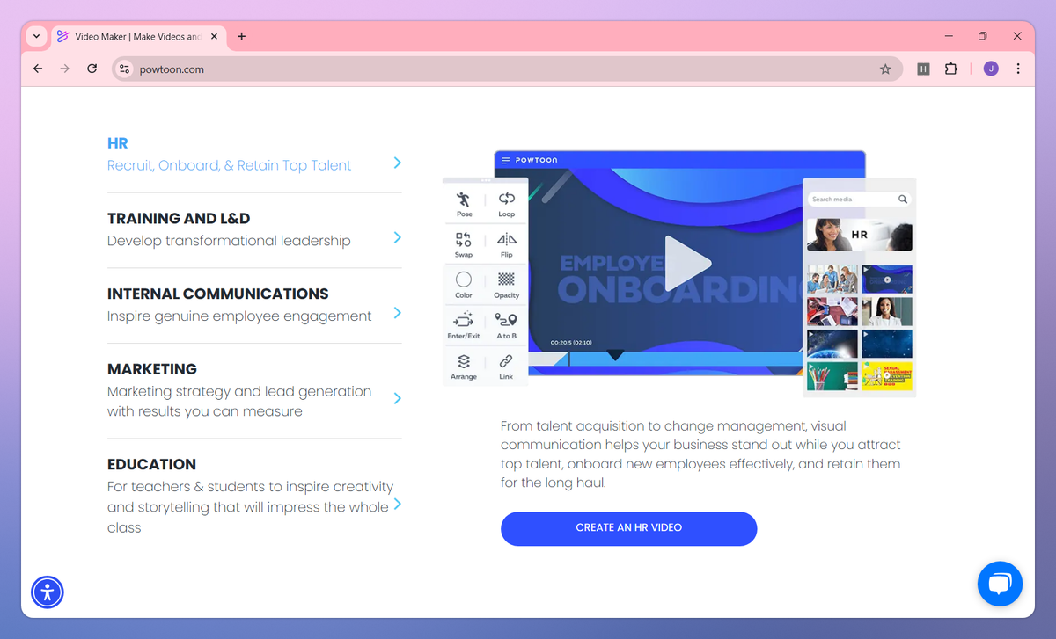Expand the Internal Communications chevron

coord(398,313)
